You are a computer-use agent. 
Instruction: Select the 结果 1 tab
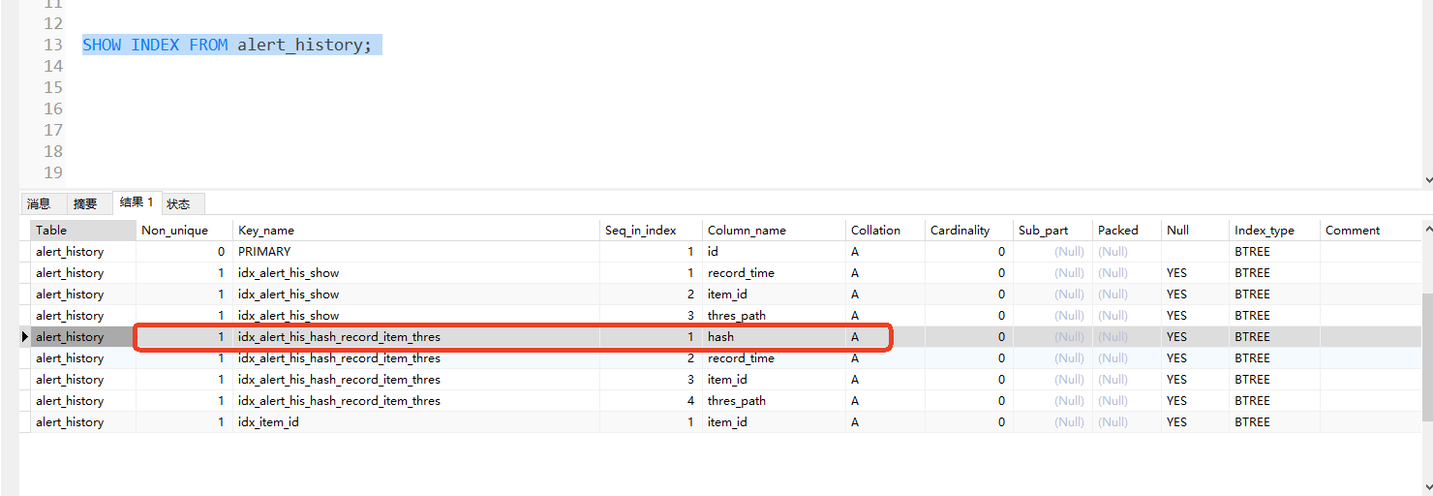pyautogui.click(x=136, y=202)
